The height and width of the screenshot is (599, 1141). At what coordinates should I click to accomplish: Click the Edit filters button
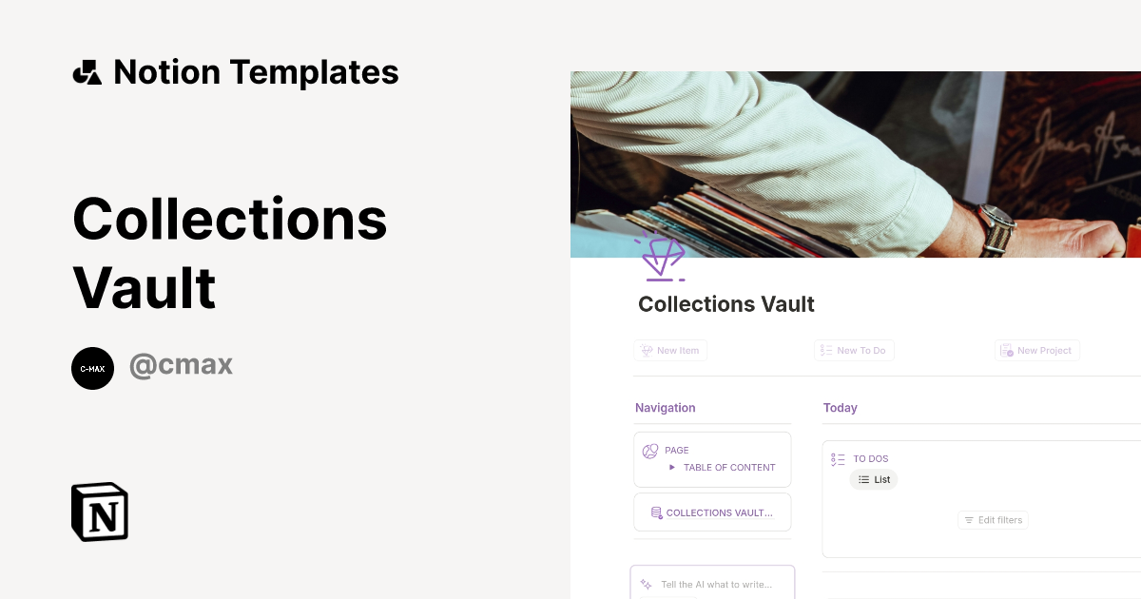[993, 520]
